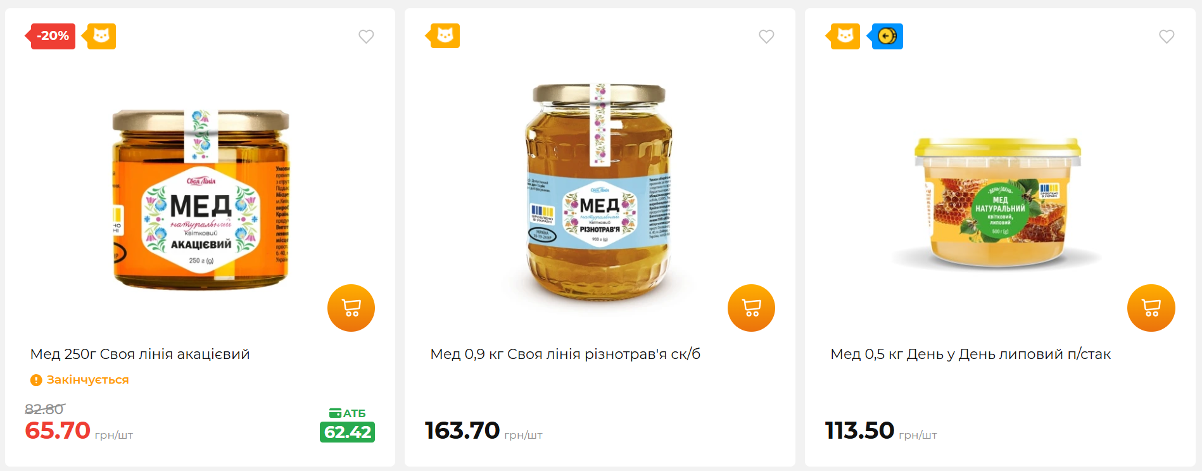Click the orange warning icon next to Закінчується

36,380
